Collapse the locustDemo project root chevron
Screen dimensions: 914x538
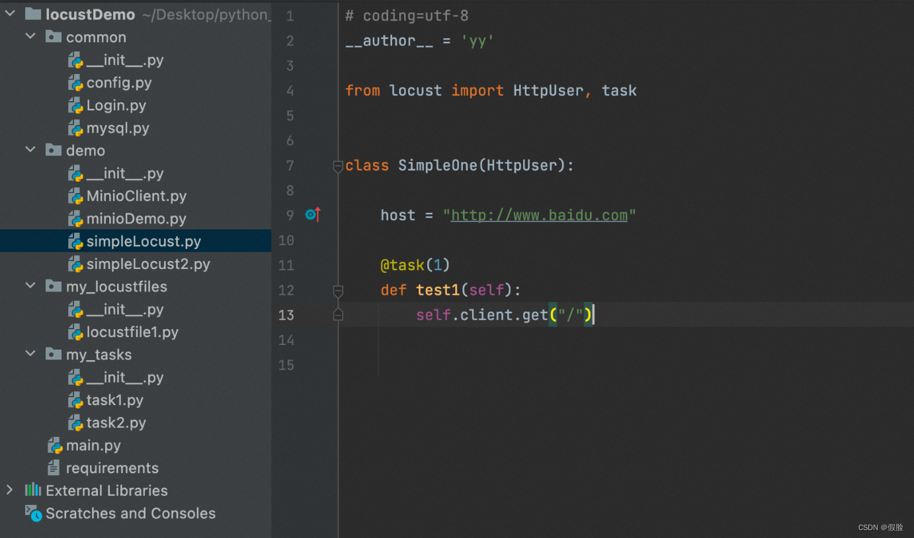coord(9,14)
